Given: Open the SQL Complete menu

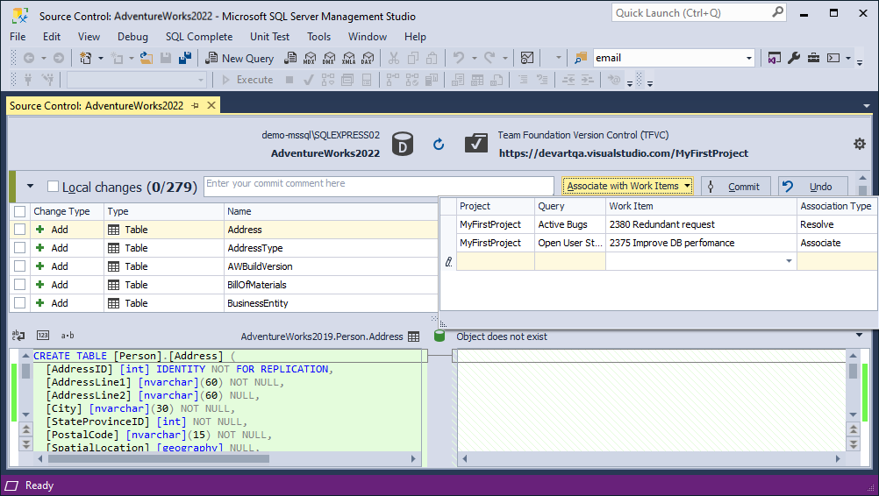Looking at the screenshot, I should [x=199, y=37].
